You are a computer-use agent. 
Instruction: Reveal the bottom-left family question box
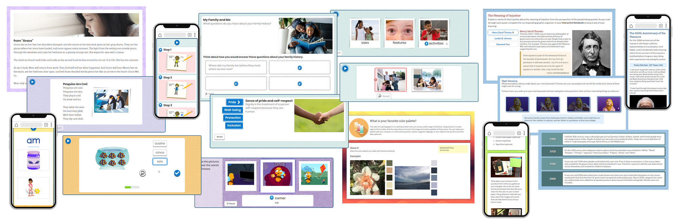coord(236,83)
